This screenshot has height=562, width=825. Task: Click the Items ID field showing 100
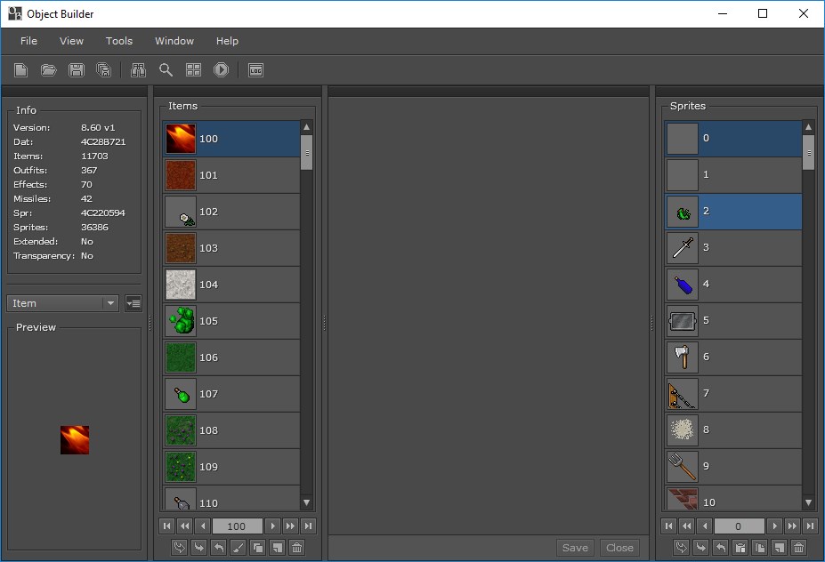238,526
